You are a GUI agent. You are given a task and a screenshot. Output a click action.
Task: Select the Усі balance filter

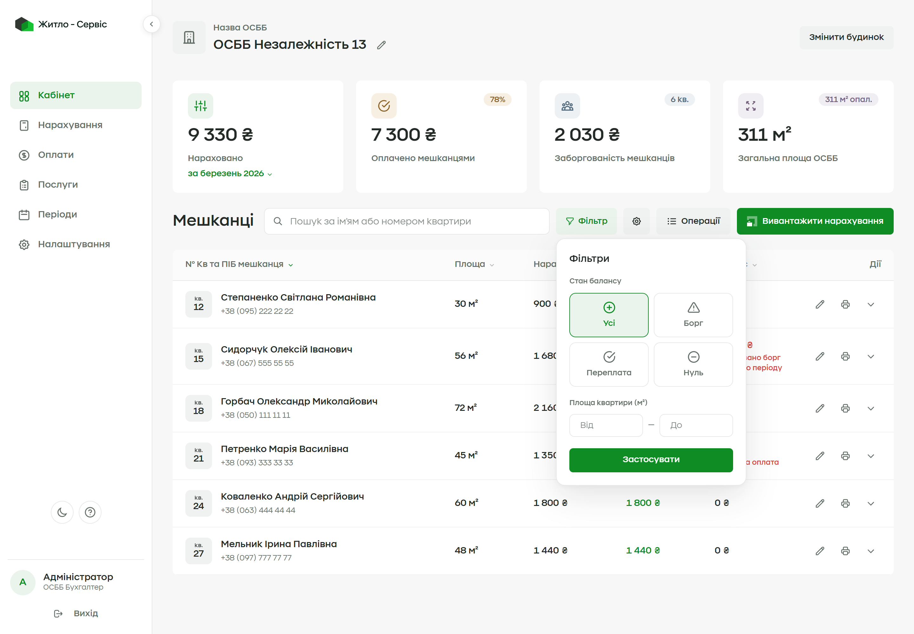[x=609, y=315]
